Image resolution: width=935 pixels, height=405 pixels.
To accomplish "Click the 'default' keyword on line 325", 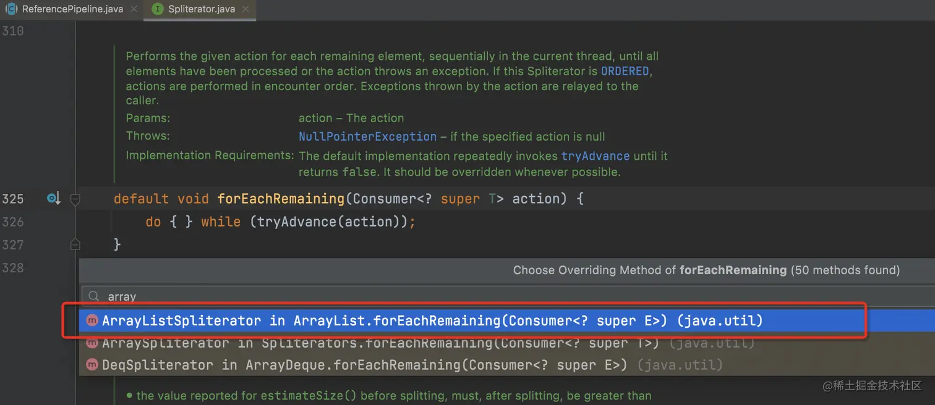I will pos(141,199).
